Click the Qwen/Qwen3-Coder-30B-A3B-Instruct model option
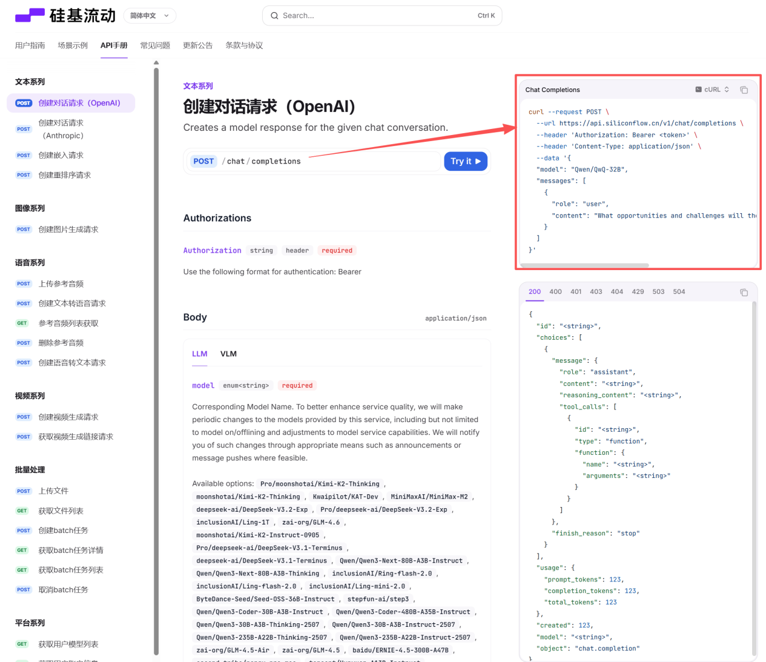This screenshot has width=766, height=662. [260, 612]
